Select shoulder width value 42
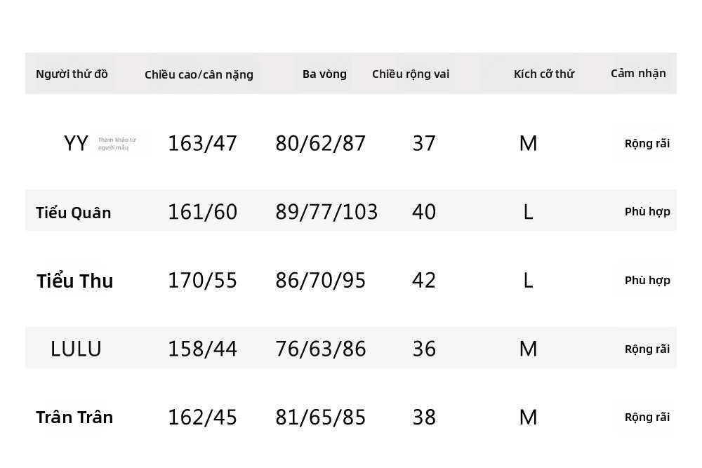Screen dimensions: 702x468 [x=424, y=281]
